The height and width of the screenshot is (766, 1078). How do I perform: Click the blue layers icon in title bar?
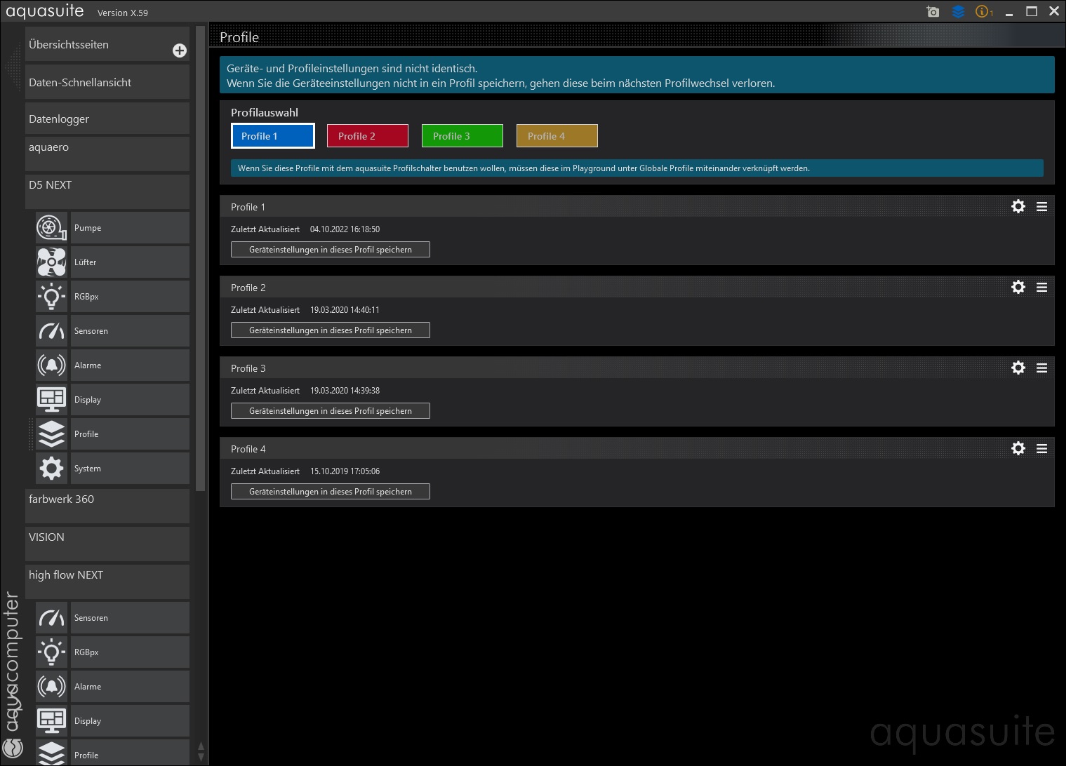pos(958,12)
